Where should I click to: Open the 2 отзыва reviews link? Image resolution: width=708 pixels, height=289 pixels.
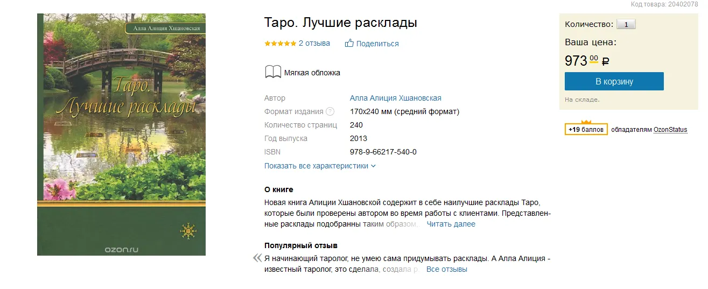(314, 43)
